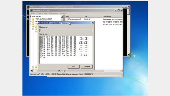The image size is (170, 96).
Task: Click tree pane horizontal scroll right arrow
Action: (x=59, y=71)
